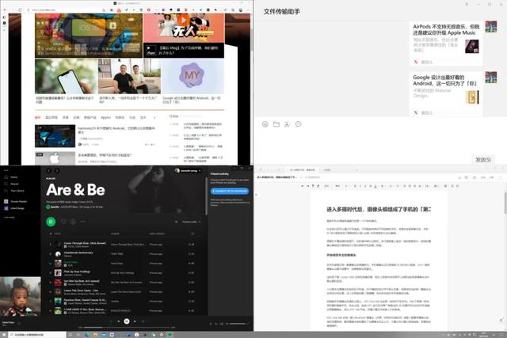Open Liked Songs in Spotify sidebar
507x338 pixels.
tap(14, 208)
